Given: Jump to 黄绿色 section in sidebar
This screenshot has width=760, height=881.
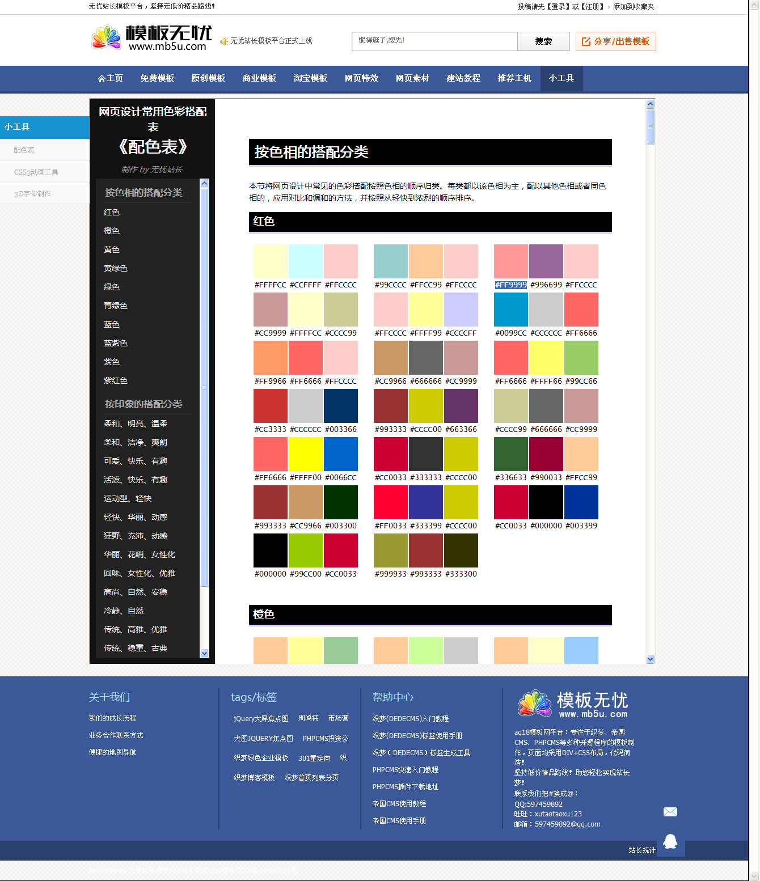Looking at the screenshot, I should tap(116, 268).
